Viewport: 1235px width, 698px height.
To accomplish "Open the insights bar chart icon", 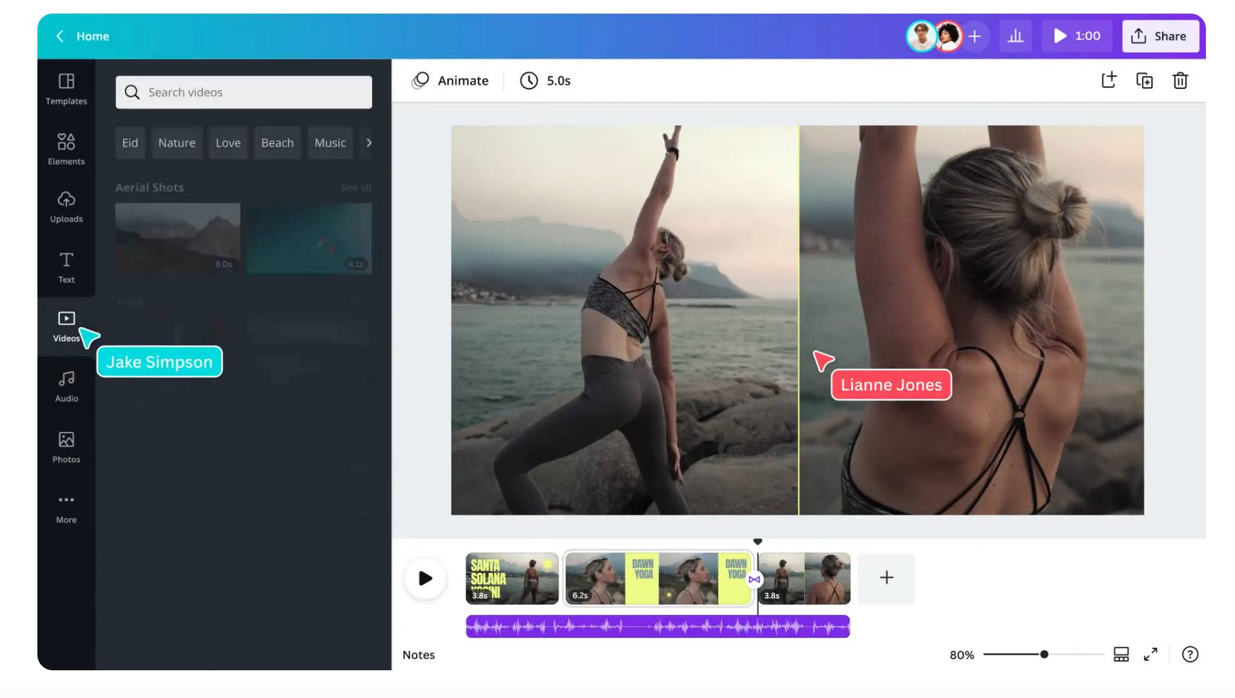I will 1015,36.
